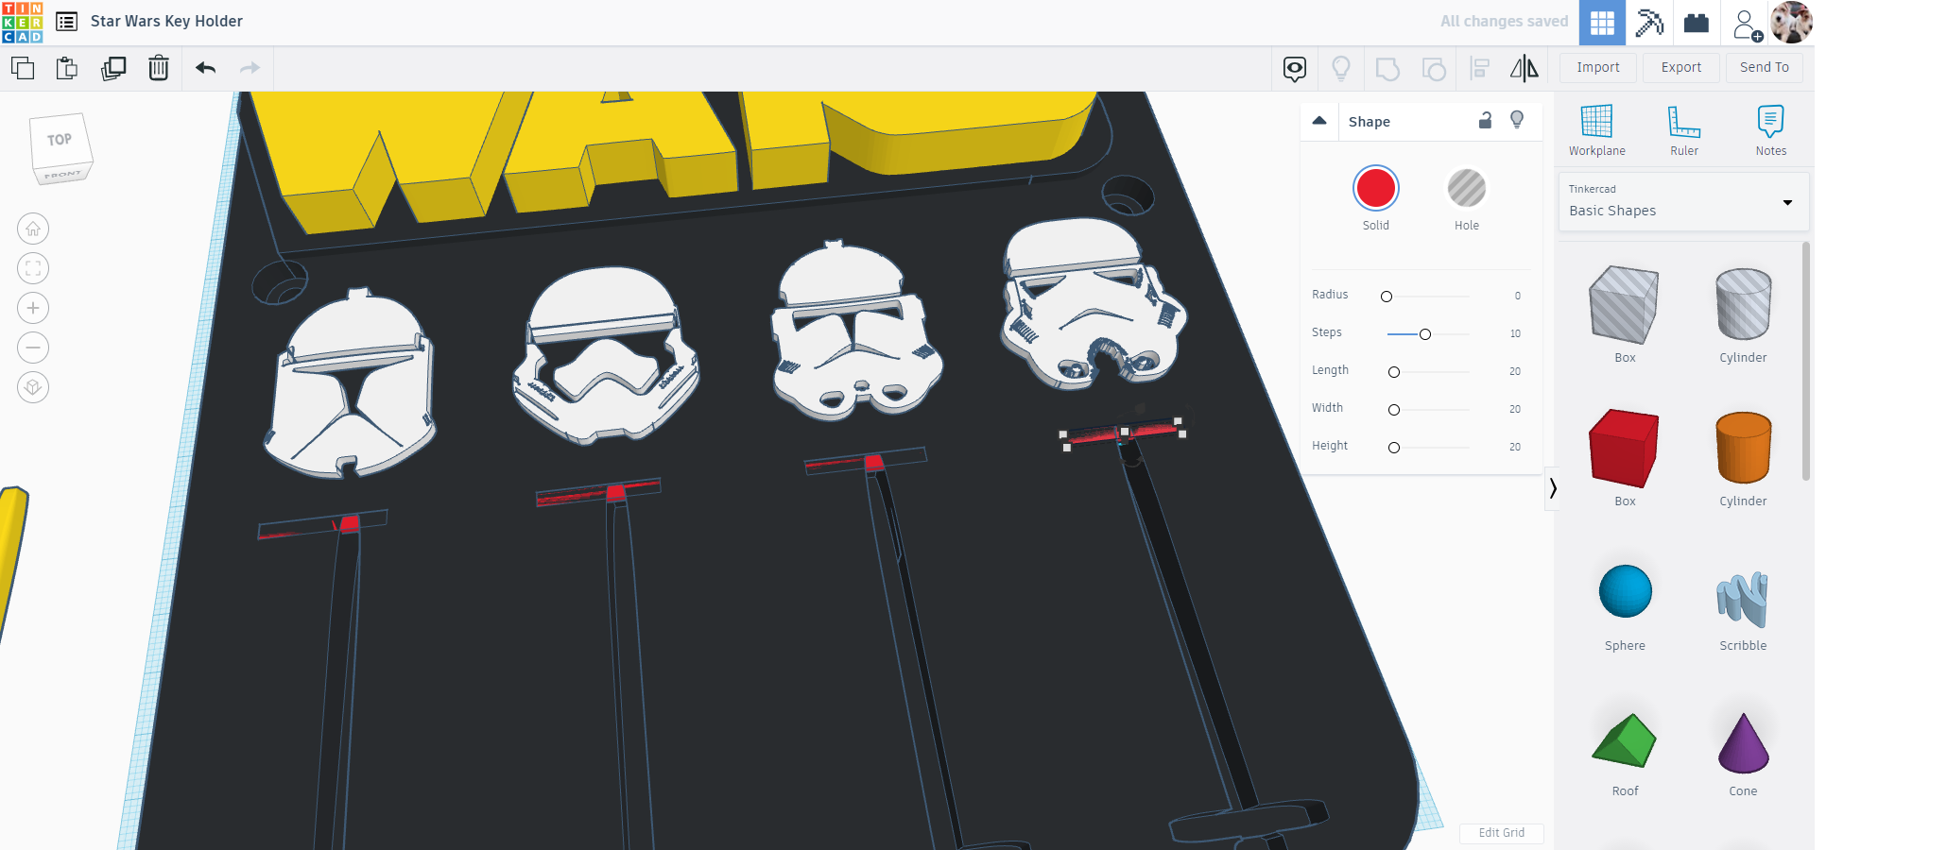Click the Send To button
The height and width of the screenshot is (850, 1947).
1765,67
